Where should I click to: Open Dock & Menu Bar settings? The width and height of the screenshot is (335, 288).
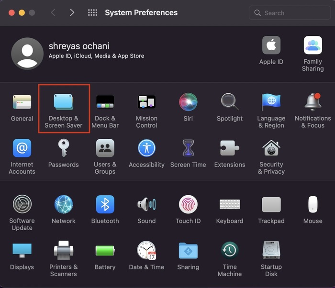[105, 102]
